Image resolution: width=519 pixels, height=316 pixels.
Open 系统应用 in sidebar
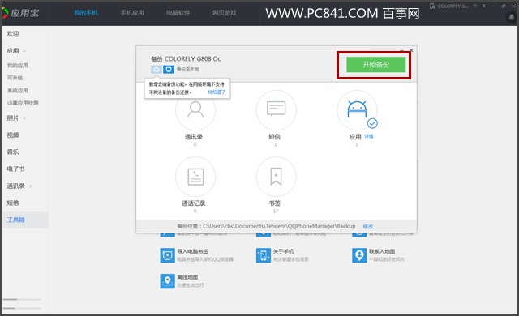(x=18, y=90)
